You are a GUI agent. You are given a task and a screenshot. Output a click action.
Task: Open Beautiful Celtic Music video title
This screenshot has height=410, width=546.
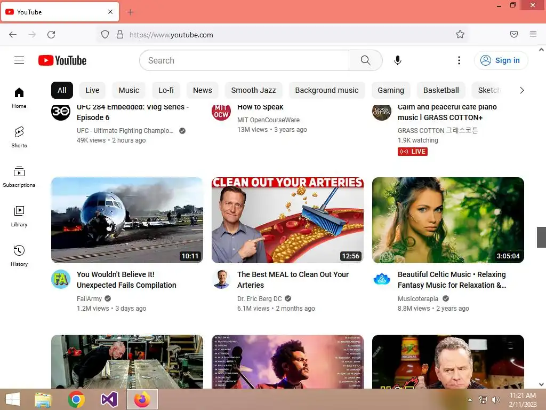click(x=452, y=280)
